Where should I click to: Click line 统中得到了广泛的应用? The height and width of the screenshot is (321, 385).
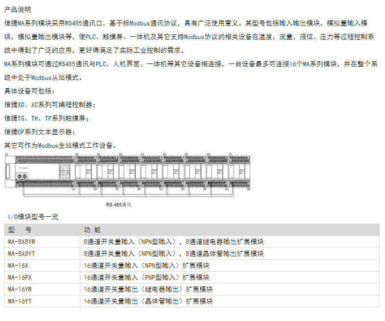point(94,50)
